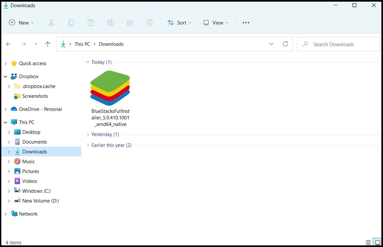Select the BlueStacks installer icon
This screenshot has height=247, width=383.
(x=110, y=88)
